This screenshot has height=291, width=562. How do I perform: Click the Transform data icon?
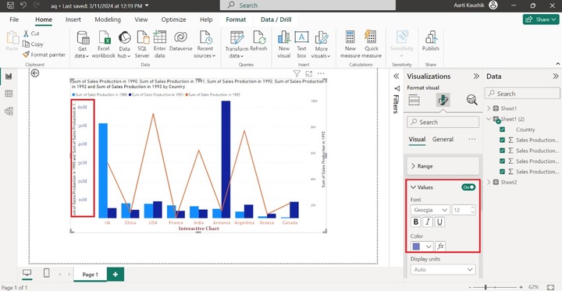pos(237,44)
